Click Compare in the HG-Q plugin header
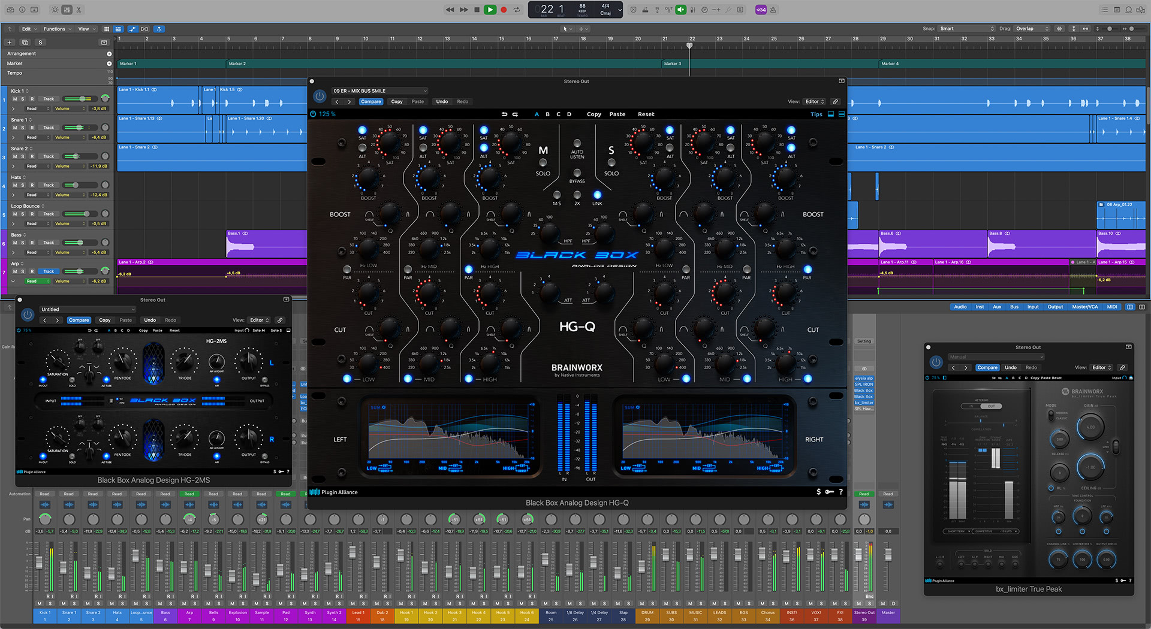The height and width of the screenshot is (629, 1151). point(371,102)
